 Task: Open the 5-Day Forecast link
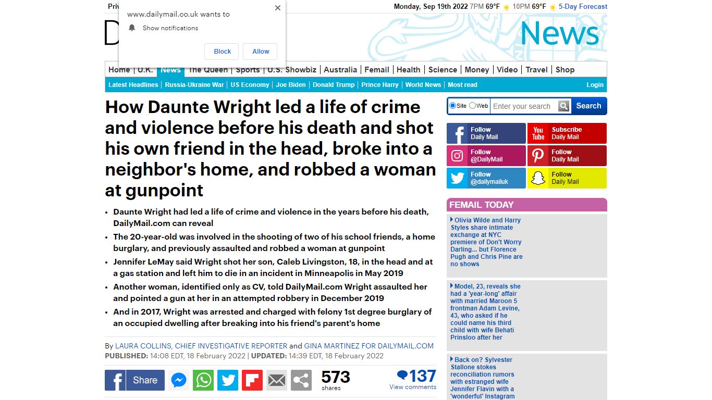[x=583, y=7]
